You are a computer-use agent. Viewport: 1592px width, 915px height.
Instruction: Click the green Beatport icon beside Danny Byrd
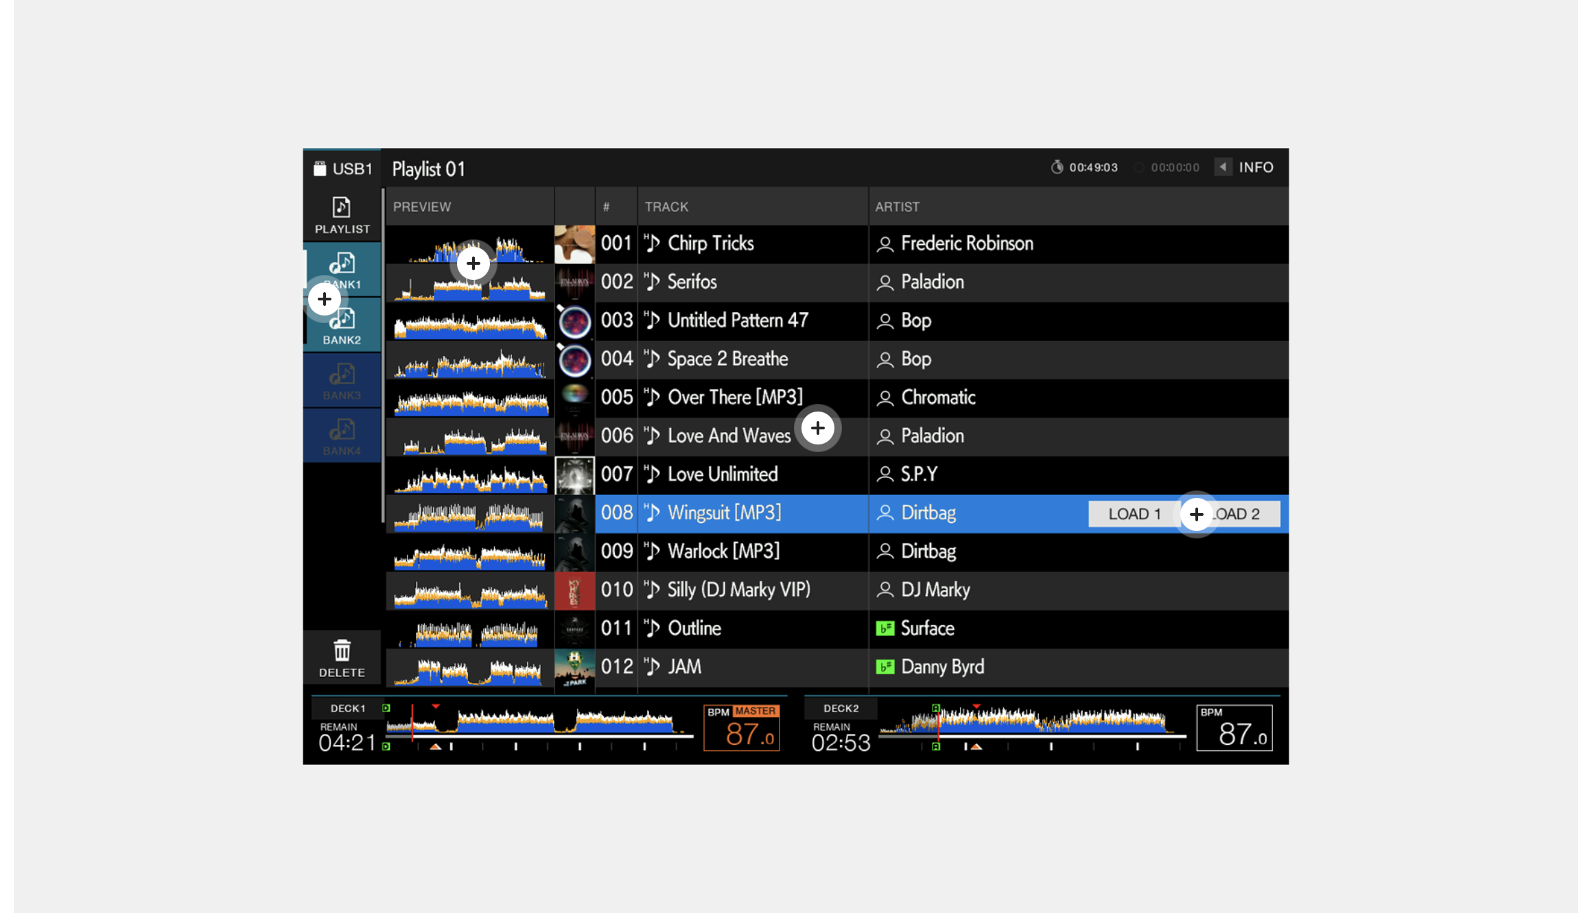coord(885,667)
